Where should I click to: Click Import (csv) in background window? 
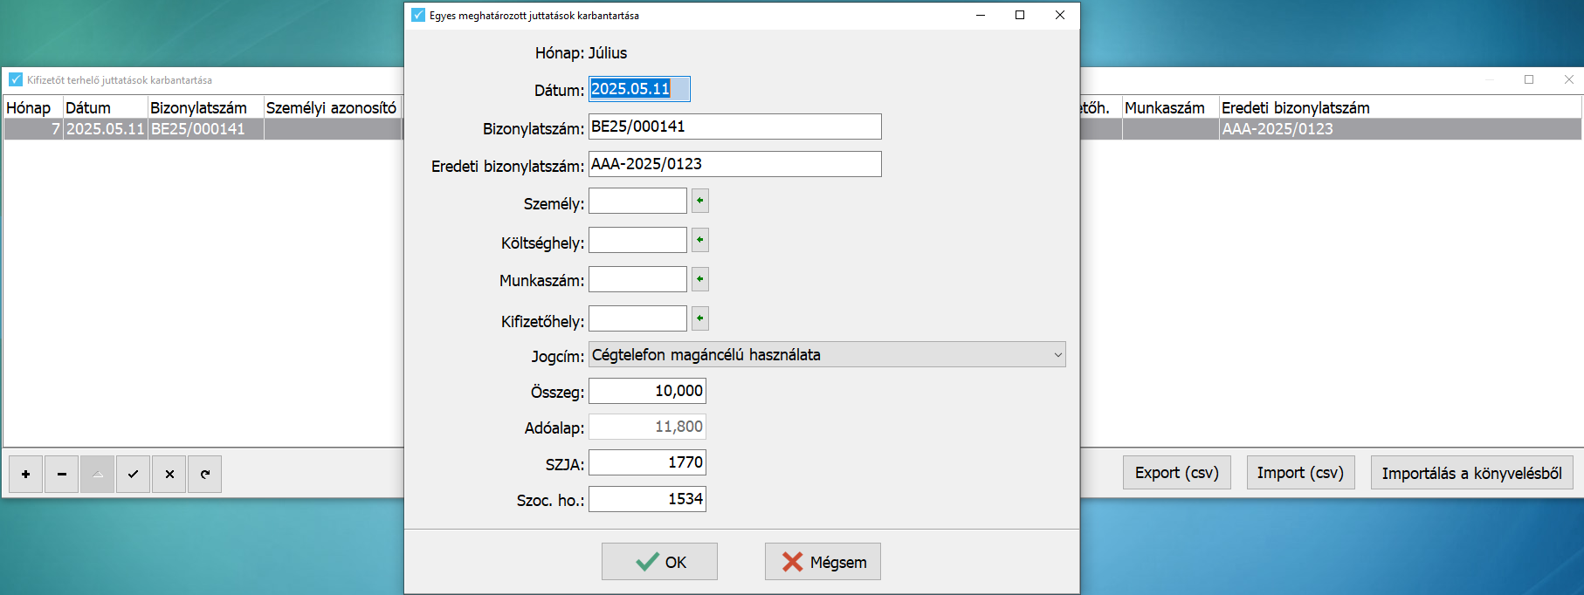tap(1300, 473)
